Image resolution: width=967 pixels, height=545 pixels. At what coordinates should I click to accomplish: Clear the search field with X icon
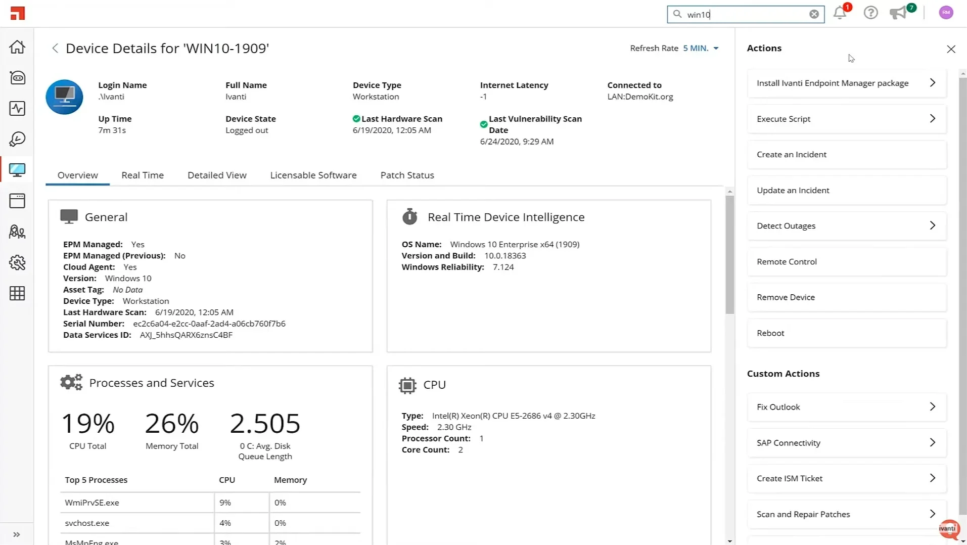(814, 14)
